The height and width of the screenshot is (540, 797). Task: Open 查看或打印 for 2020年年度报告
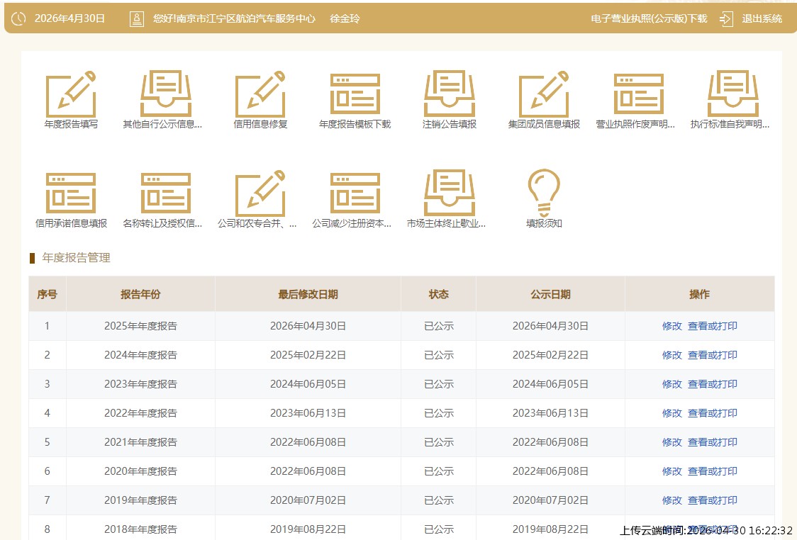click(712, 471)
